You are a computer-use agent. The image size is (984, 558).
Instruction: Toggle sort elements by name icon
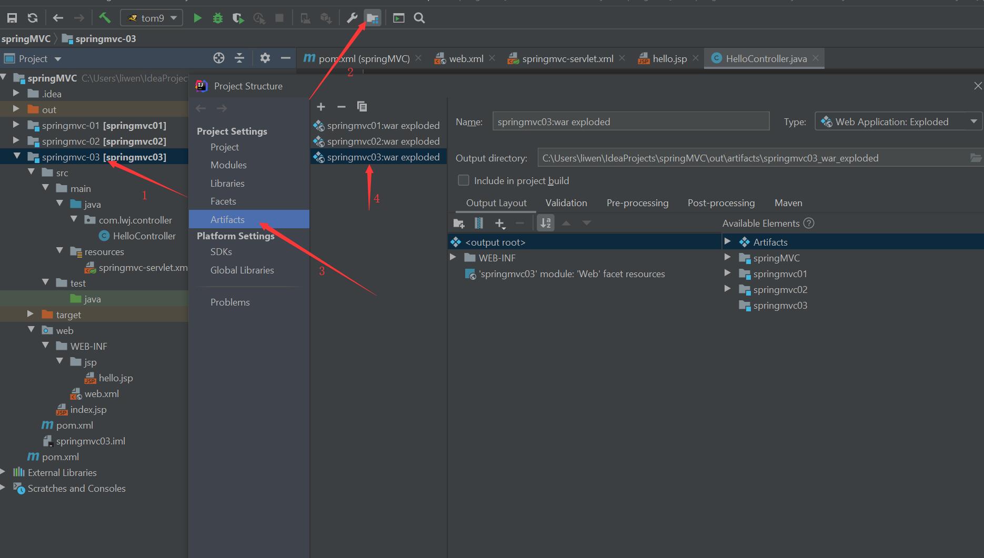[x=546, y=224]
